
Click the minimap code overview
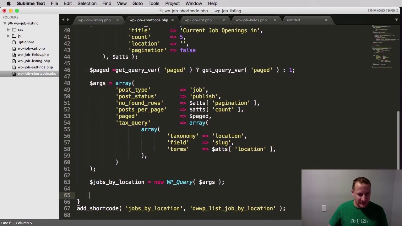382,47
